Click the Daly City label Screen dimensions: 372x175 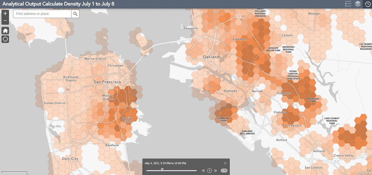[x=70, y=159]
